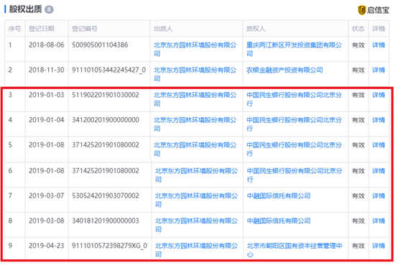Open pledgee 农银金融资产投资有限公司 link
This screenshot has height=268, width=398.
[284, 70]
